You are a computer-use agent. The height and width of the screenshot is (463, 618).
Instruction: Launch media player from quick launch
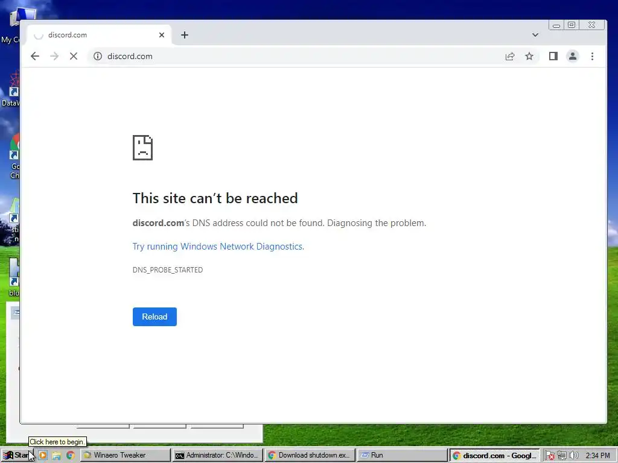coord(43,456)
